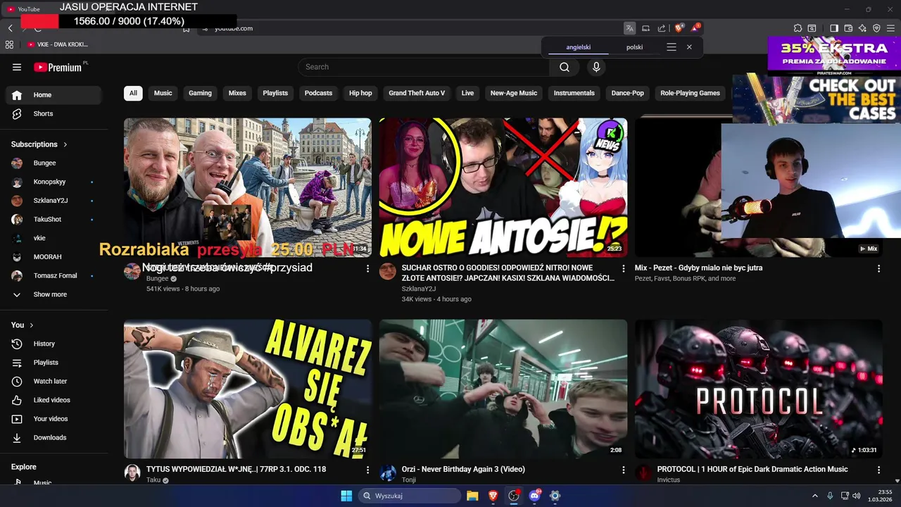Open vkie channel in subscriptions

[x=54, y=238]
